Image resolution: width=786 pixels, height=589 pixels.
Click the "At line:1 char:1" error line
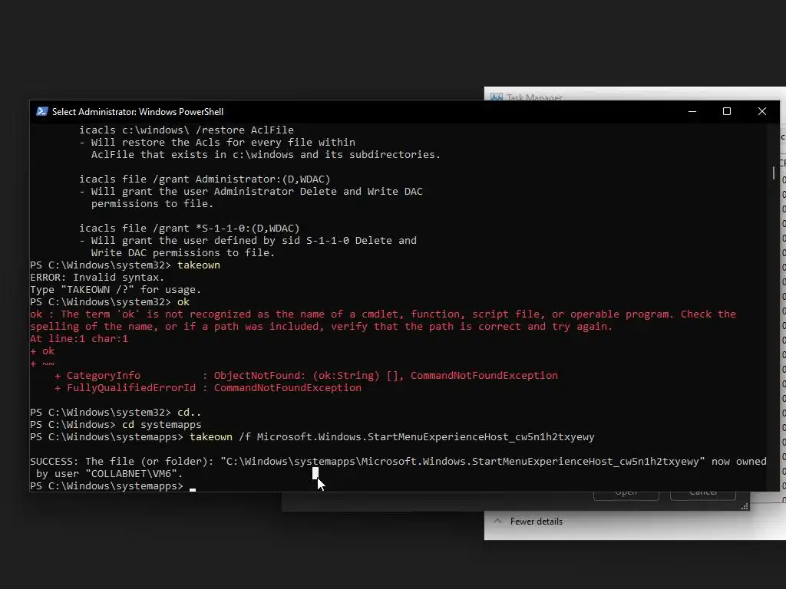click(79, 338)
